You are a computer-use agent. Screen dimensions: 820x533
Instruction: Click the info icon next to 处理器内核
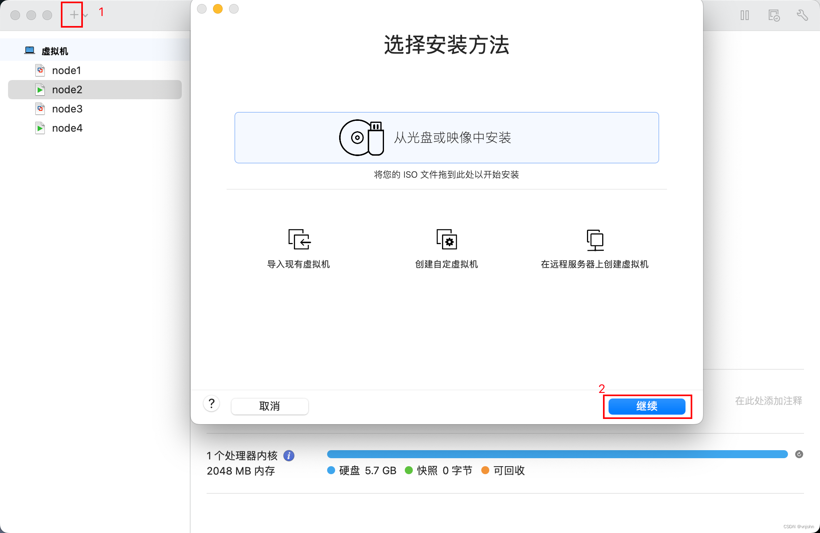(289, 455)
